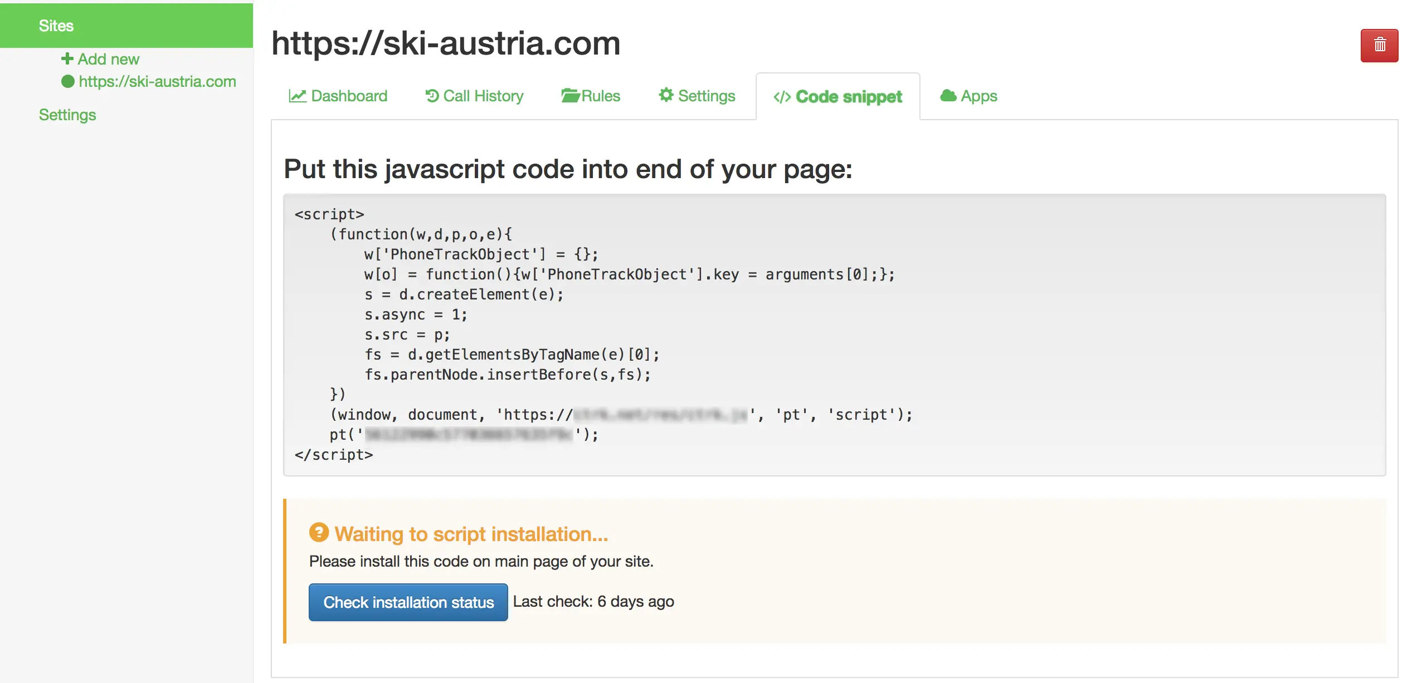
Task: Open the Rules tab
Action: [x=590, y=96]
